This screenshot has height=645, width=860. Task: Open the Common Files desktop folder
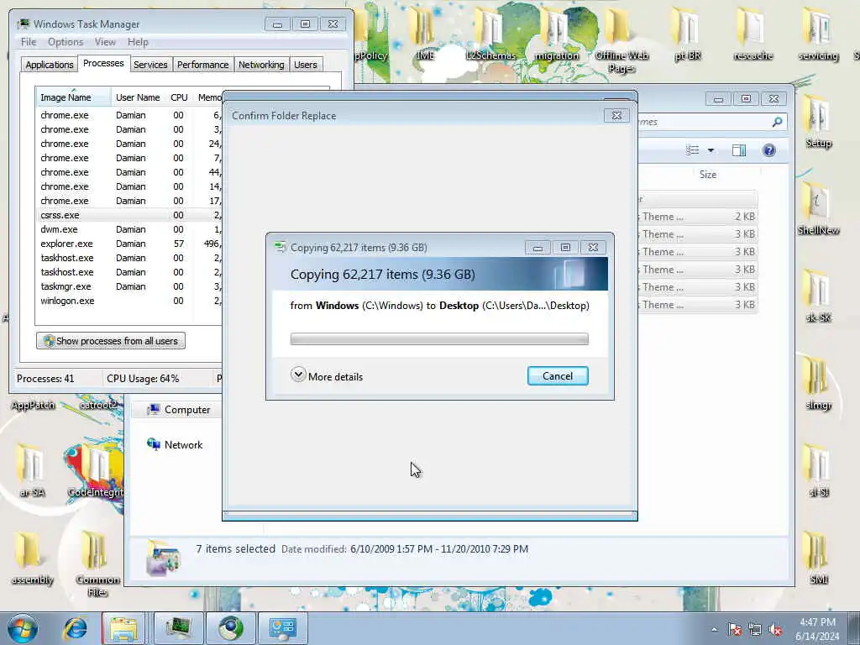97,564
